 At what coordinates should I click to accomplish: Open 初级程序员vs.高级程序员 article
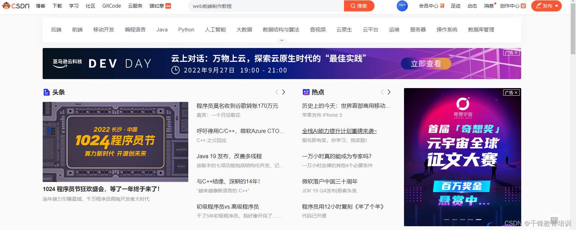tap(228, 207)
